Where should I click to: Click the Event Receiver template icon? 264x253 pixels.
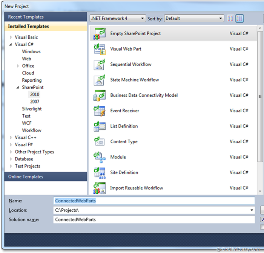(x=100, y=111)
